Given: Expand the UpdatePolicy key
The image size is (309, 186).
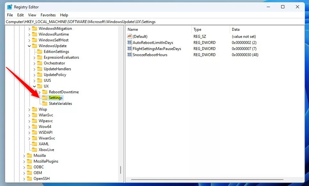Looking at the screenshot, I should [34, 75].
